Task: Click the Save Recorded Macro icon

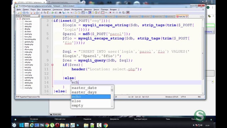Action: click(x=123, y=13)
